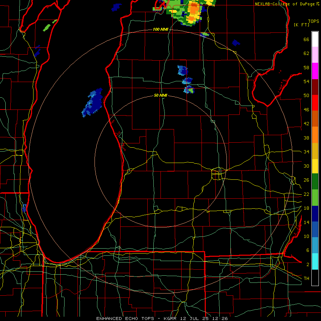Screen dimensions: 321x321
Task: Click the legend label 62
Action: tap(306, 53)
